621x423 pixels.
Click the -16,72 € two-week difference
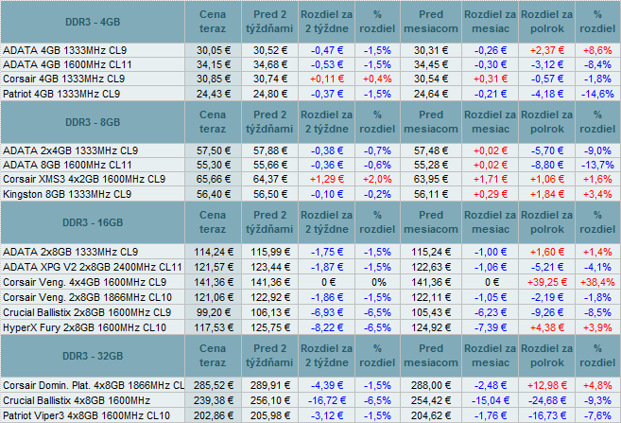tap(327, 400)
